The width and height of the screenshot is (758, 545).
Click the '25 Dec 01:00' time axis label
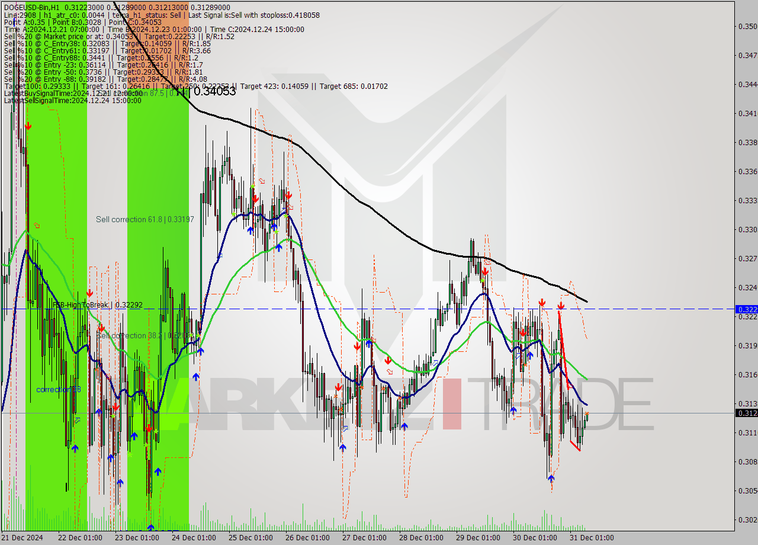click(250, 538)
